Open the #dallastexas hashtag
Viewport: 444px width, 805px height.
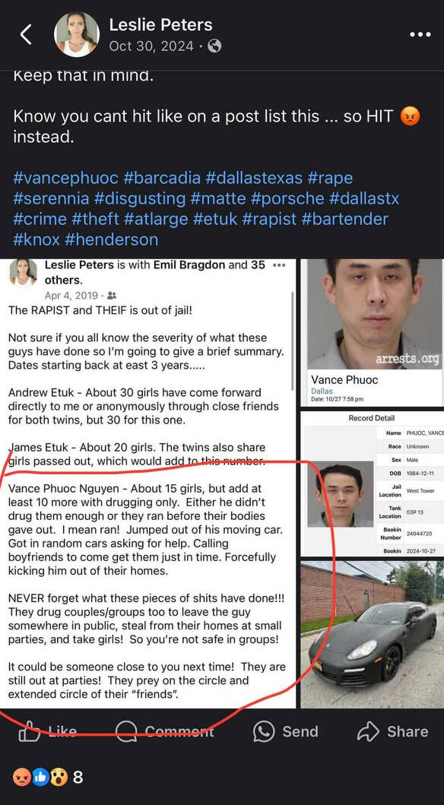pos(254,178)
